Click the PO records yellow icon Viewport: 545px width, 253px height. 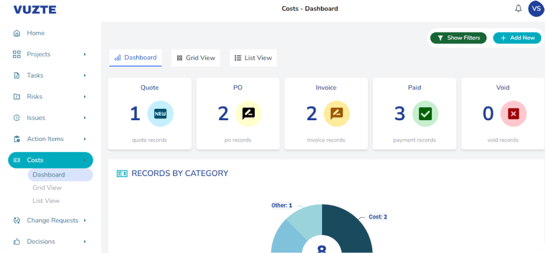click(249, 113)
